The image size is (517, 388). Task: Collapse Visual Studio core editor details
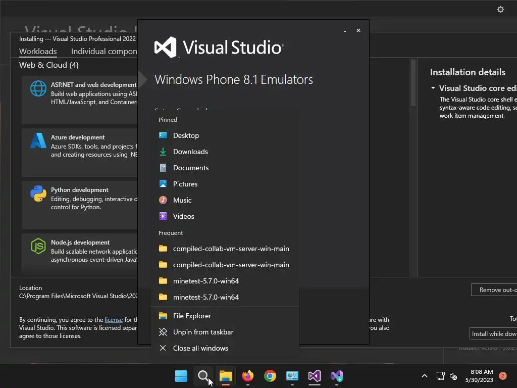tap(433, 88)
